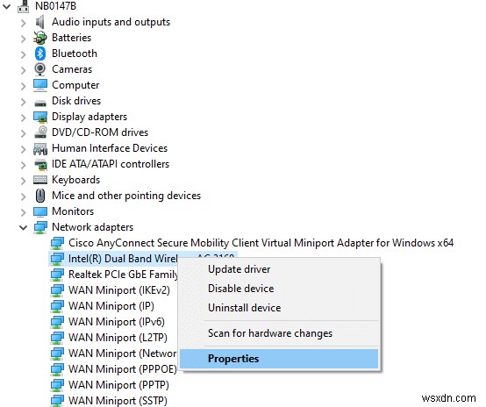The height and width of the screenshot is (407, 486).
Task: Choose Update driver from context menu
Action: pos(279,269)
